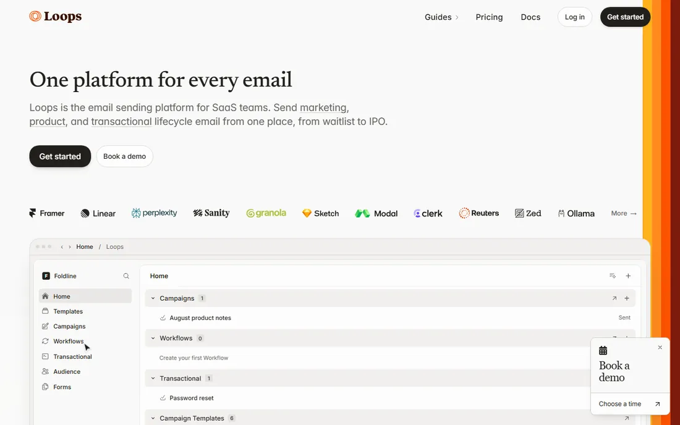Open the Docs link
This screenshot has height=425, width=680.
(530, 17)
